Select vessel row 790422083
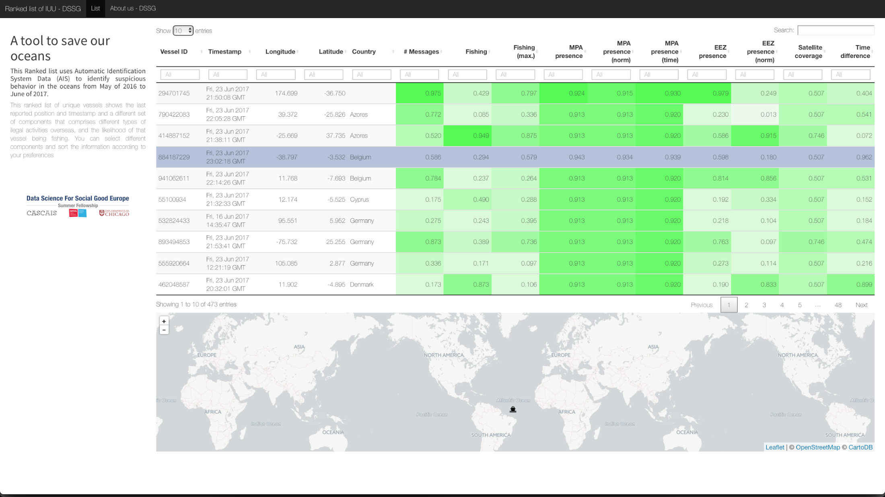Viewport: 885px width, 497px height. 515,114
